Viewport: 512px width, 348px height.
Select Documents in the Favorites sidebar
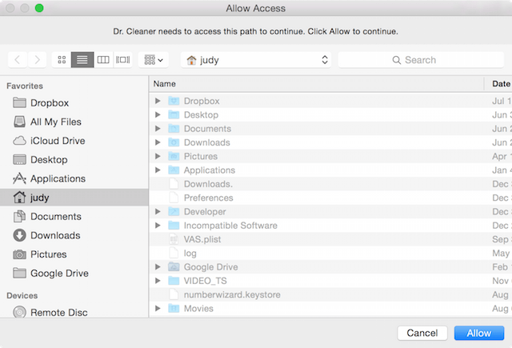coord(74,217)
